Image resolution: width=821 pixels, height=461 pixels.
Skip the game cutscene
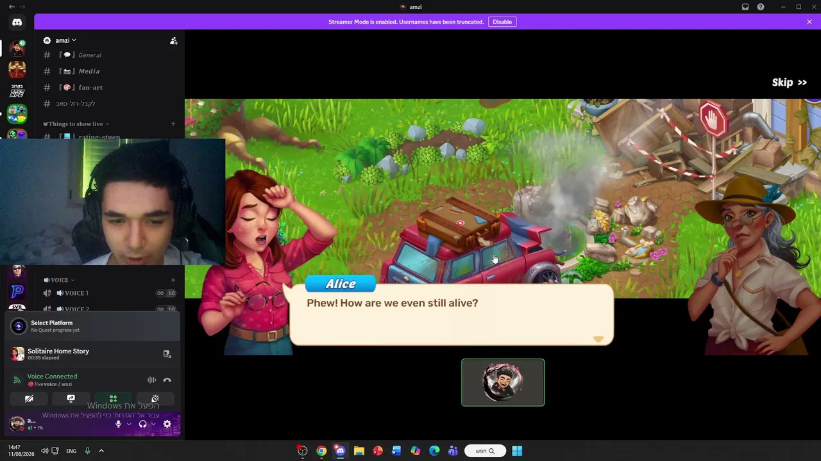tap(789, 83)
